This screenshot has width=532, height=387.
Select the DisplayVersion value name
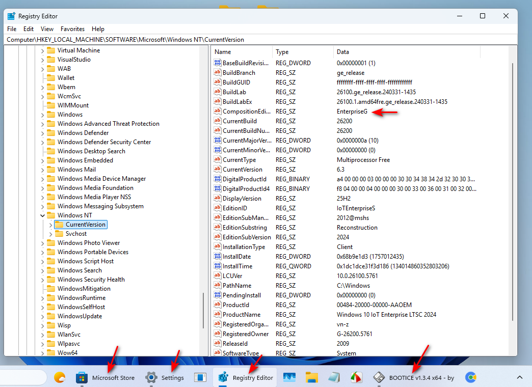pyautogui.click(x=242, y=199)
